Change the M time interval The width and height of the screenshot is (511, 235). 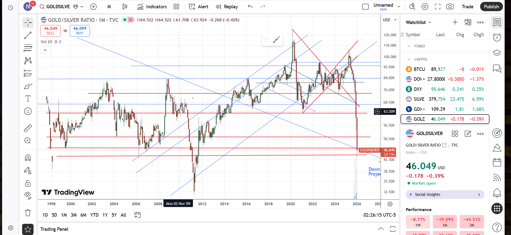click(x=109, y=7)
